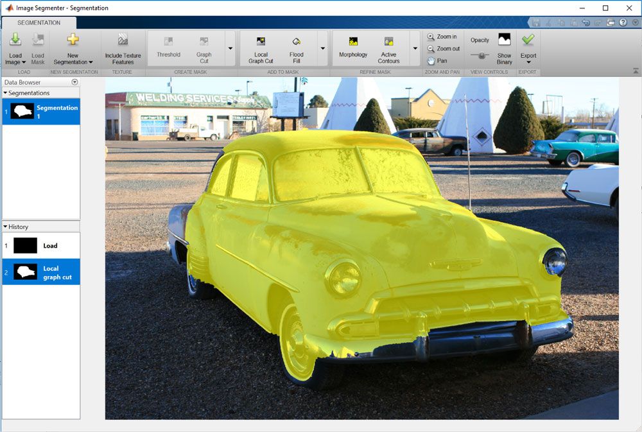This screenshot has height=432, width=642.
Task: Adjust the Opacity slider
Action: point(480,55)
